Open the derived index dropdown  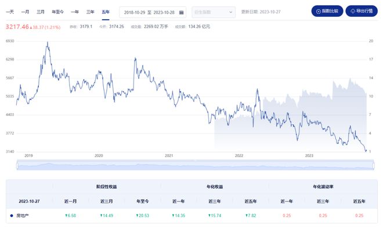[214, 12]
